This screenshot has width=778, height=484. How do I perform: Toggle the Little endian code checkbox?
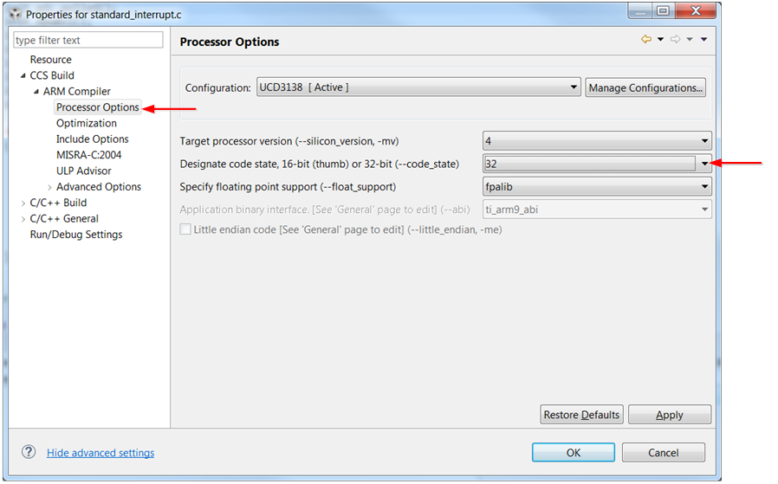pyautogui.click(x=185, y=229)
